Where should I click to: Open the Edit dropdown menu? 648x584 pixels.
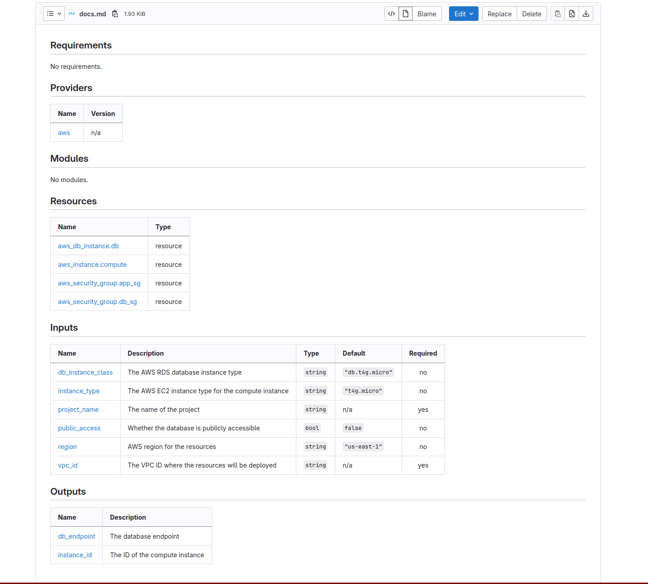pos(464,14)
